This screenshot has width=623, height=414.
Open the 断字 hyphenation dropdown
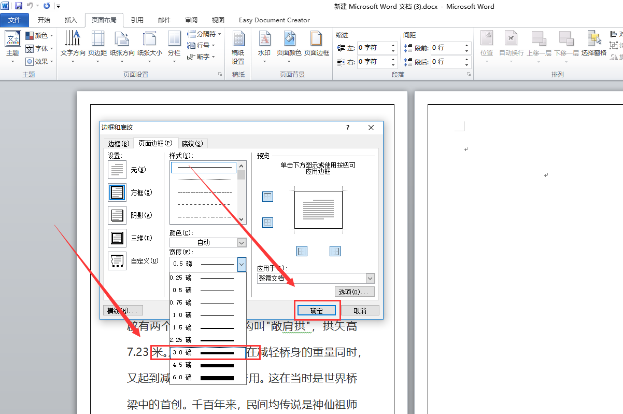[x=202, y=57]
